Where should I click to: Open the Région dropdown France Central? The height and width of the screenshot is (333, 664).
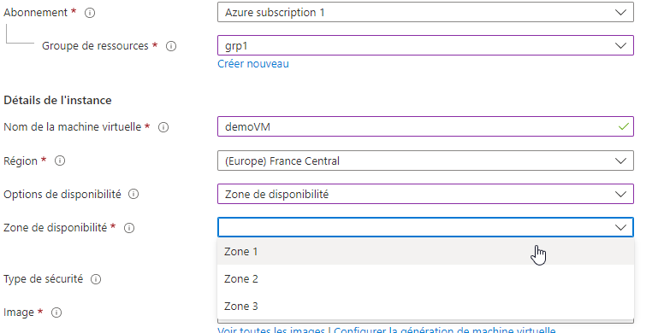pyautogui.click(x=425, y=161)
